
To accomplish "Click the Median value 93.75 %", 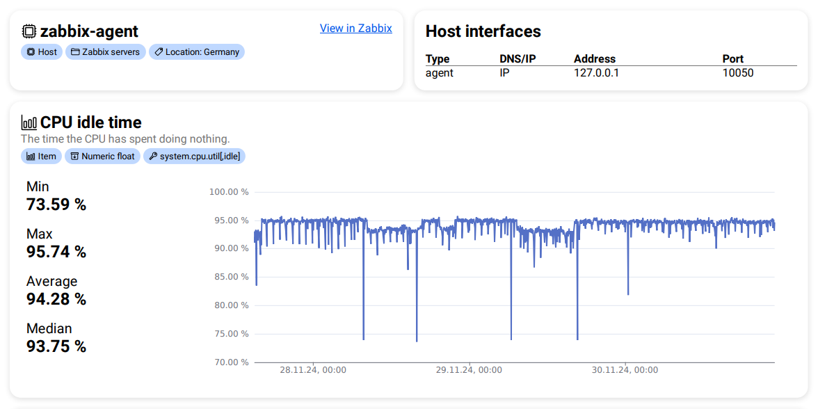I will point(56,346).
